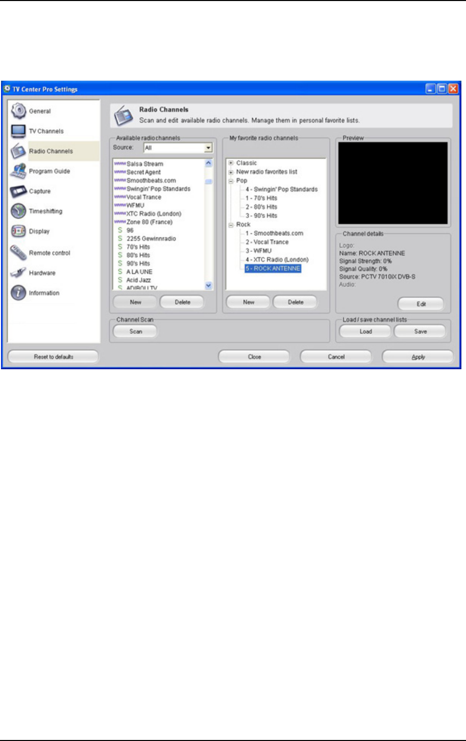Select XTC Radio (London) in available list
Image resolution: width=466 pixels, height=741 pixels.
(154, 213)
